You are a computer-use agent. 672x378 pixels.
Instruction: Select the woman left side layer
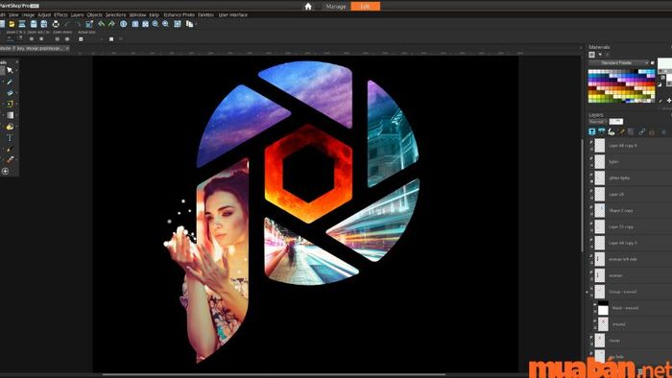630,259
